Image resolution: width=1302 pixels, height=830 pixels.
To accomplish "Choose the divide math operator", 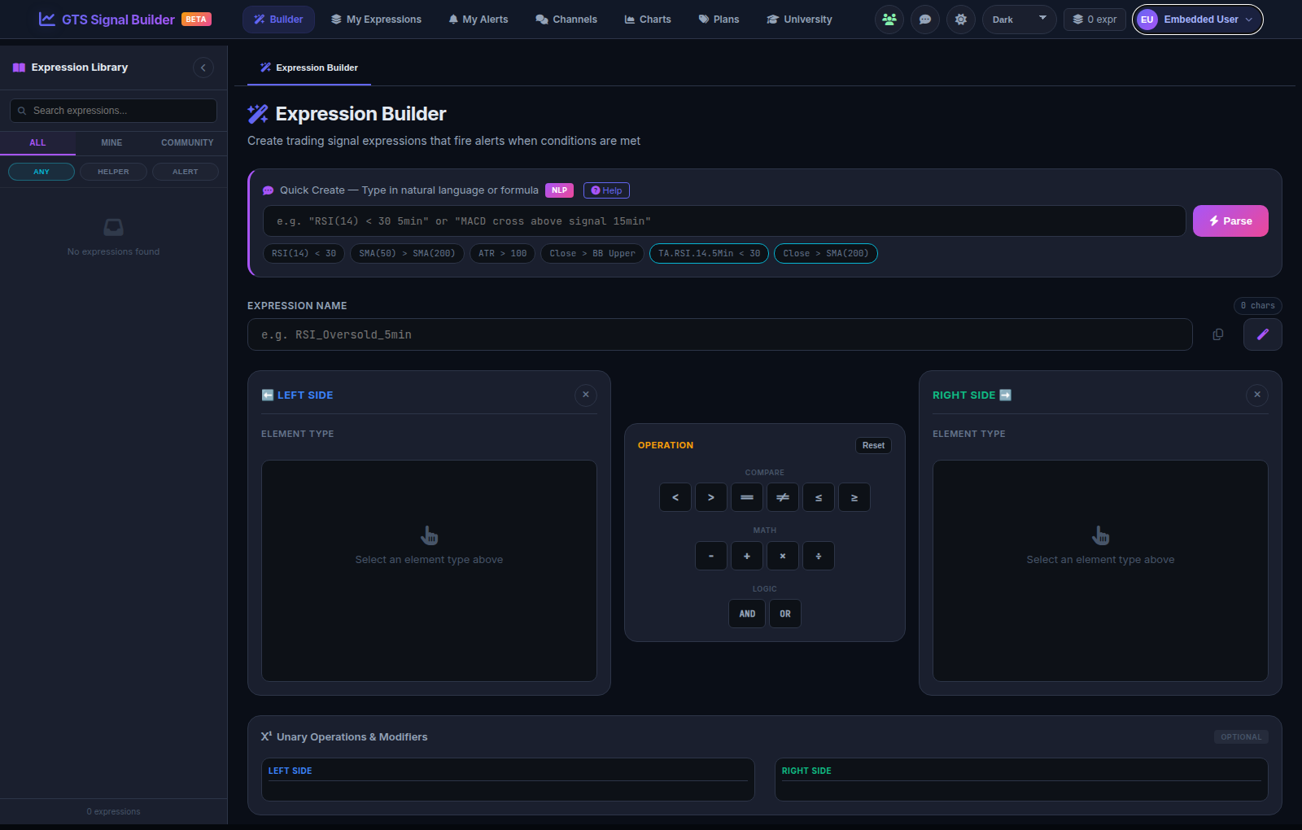I will pyautogui.click(x=819, y=556).
